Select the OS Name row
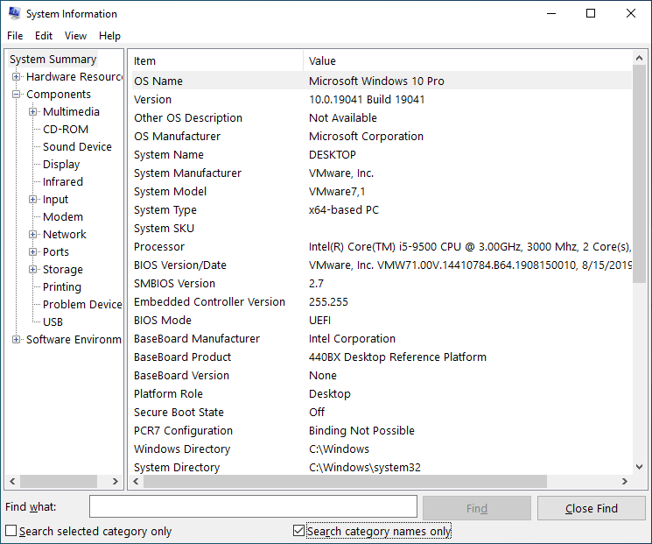 coord(382,81)
